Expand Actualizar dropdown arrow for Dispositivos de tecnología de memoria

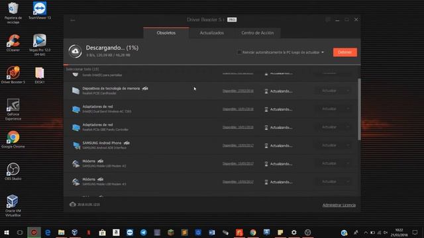[x=348, y=91]
